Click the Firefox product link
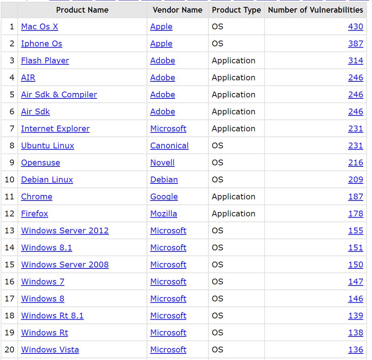This screenshot has height=360, width=372. click(35, 214)
